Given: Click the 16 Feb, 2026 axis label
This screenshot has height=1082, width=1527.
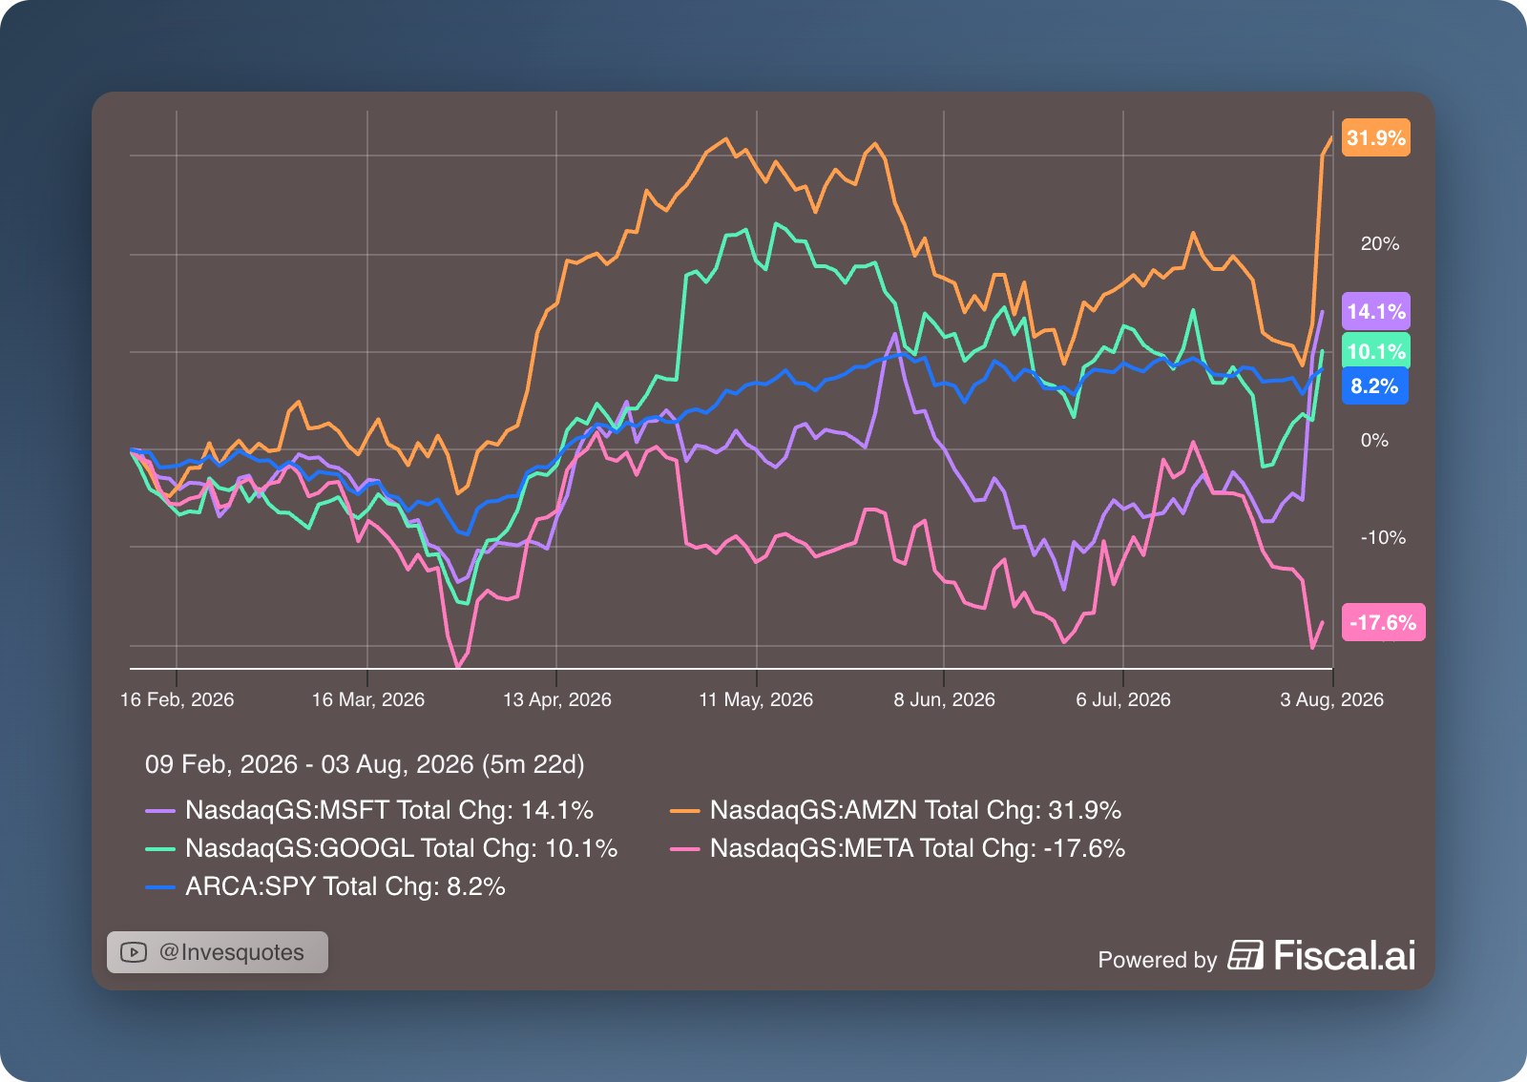Looking at the screenshot, I should coord(177,699).
